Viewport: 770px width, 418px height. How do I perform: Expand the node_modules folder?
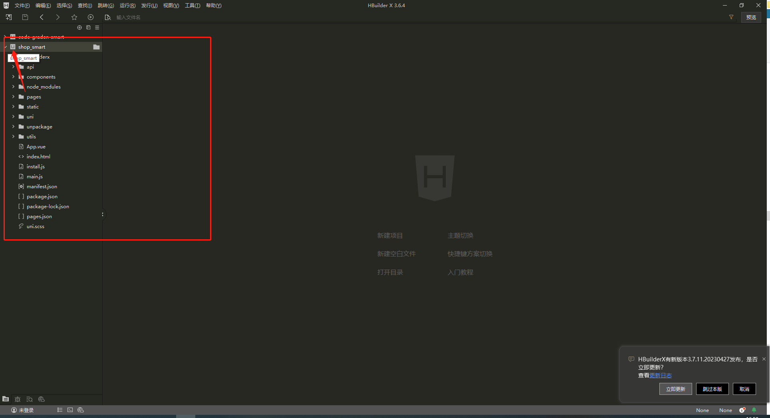pyautogui.click(x=14, y=87)
